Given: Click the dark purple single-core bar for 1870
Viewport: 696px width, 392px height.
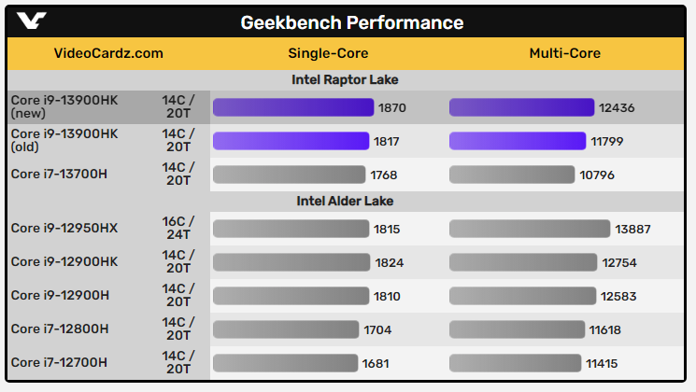Looking at the screenshot, I should point(293,107).
